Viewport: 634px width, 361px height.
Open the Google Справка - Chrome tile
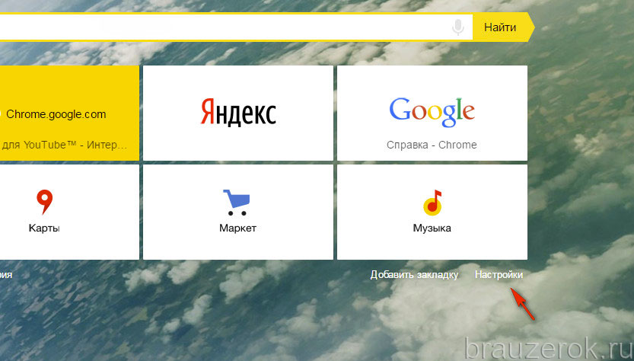tap(432, 113)
